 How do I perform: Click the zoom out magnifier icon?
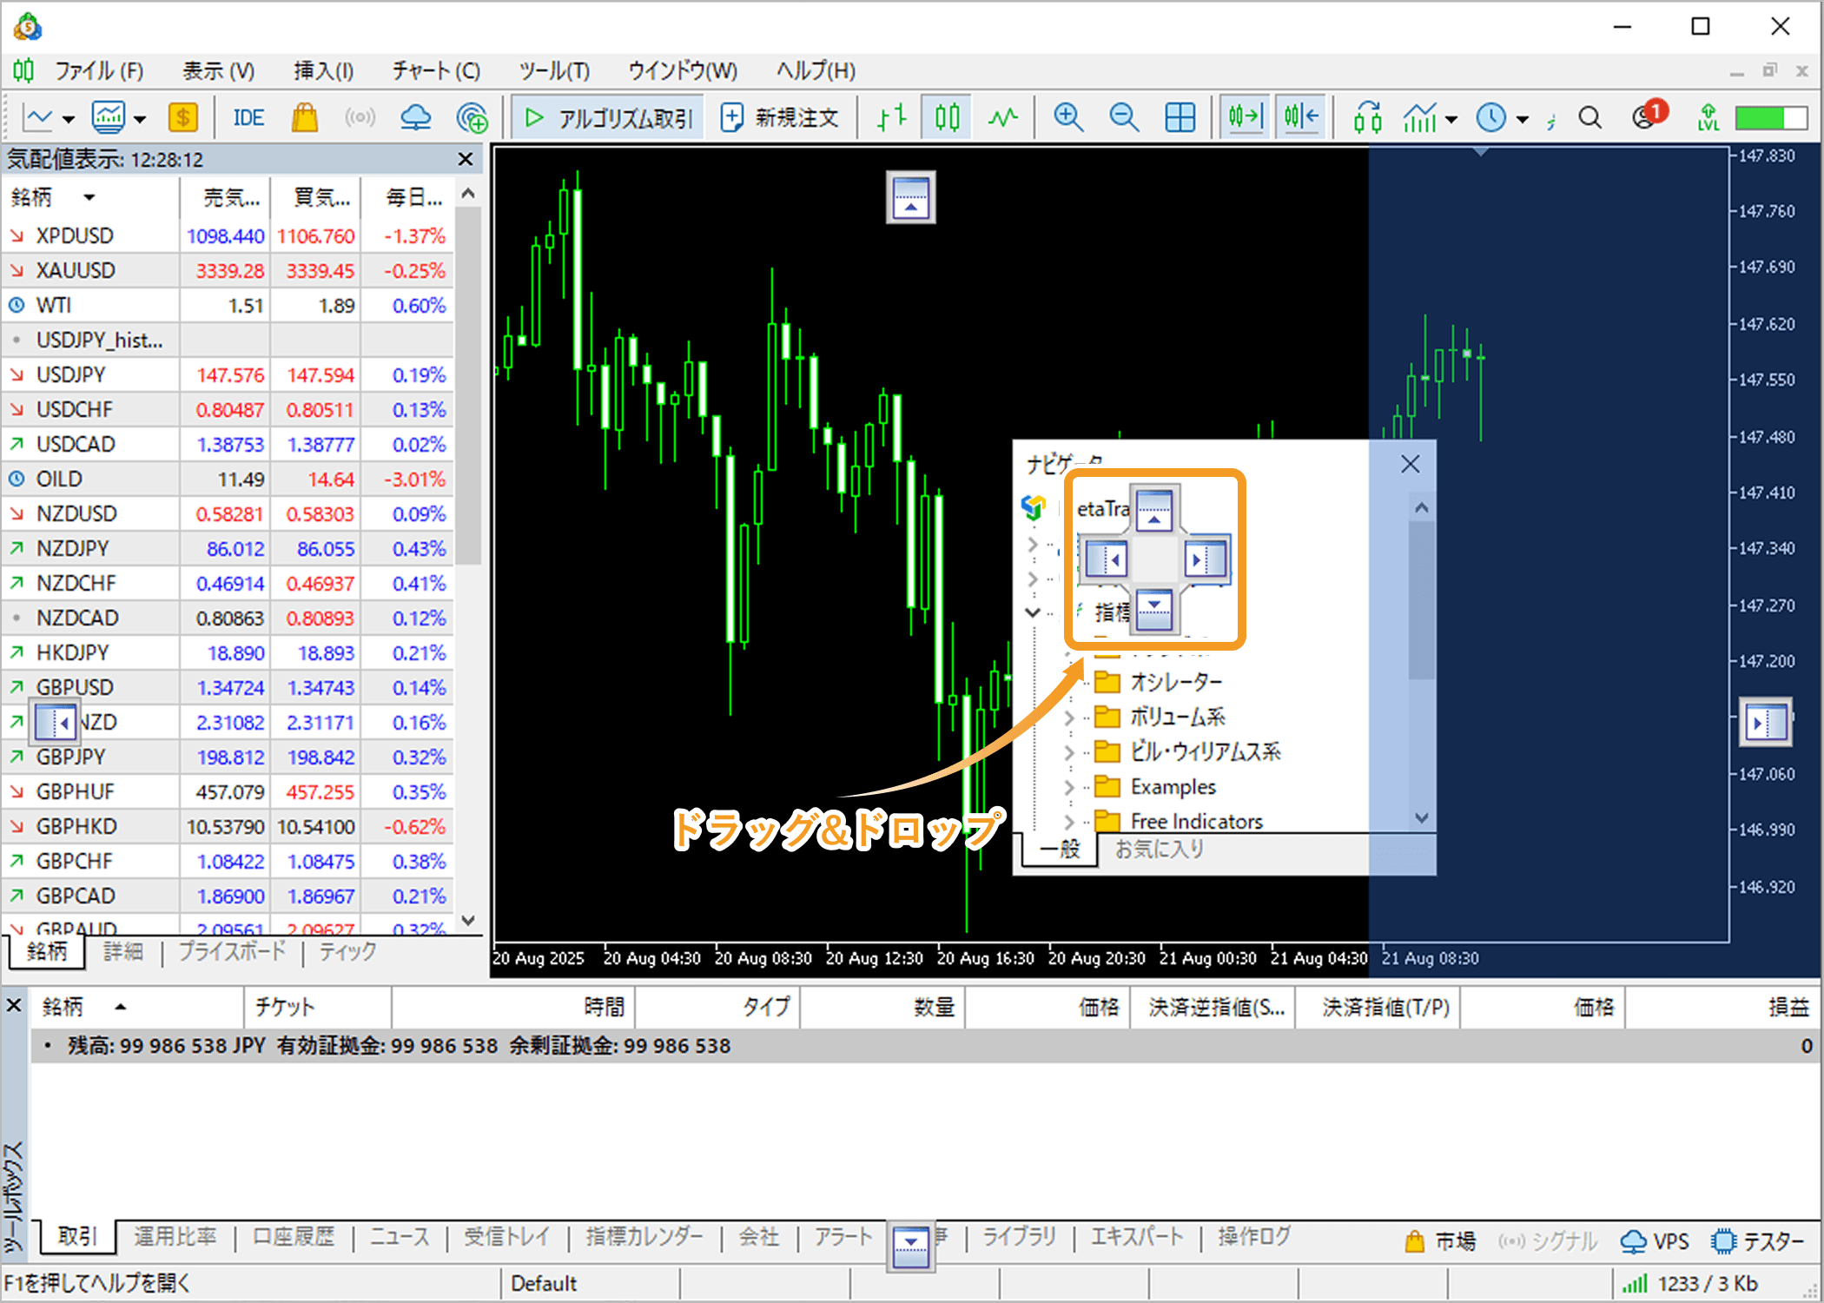(x=1124, y=117)
